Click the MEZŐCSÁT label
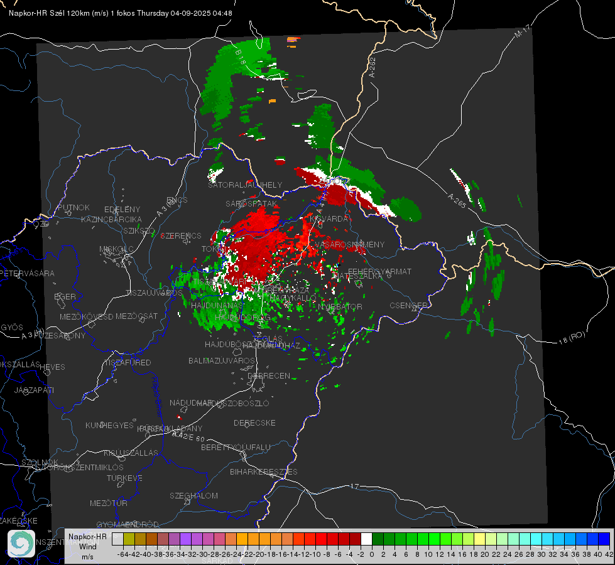 pyautogui.click(x=137, y=316)
